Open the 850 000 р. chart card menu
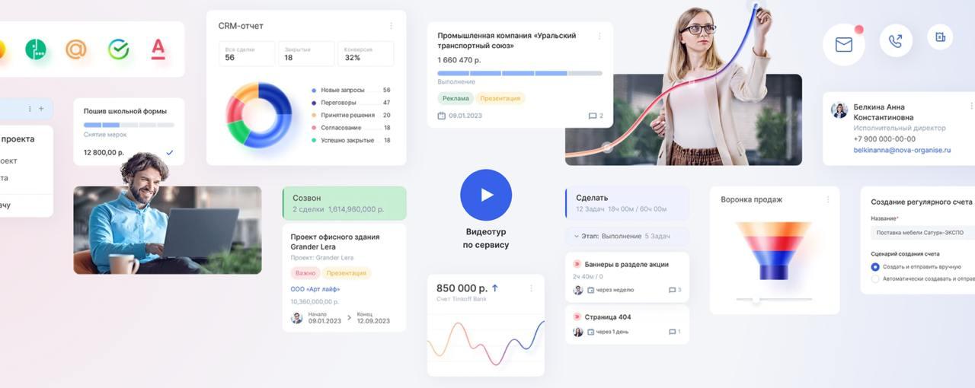Image resolution: width=975 pixels, height=388 pixels. 531,288
